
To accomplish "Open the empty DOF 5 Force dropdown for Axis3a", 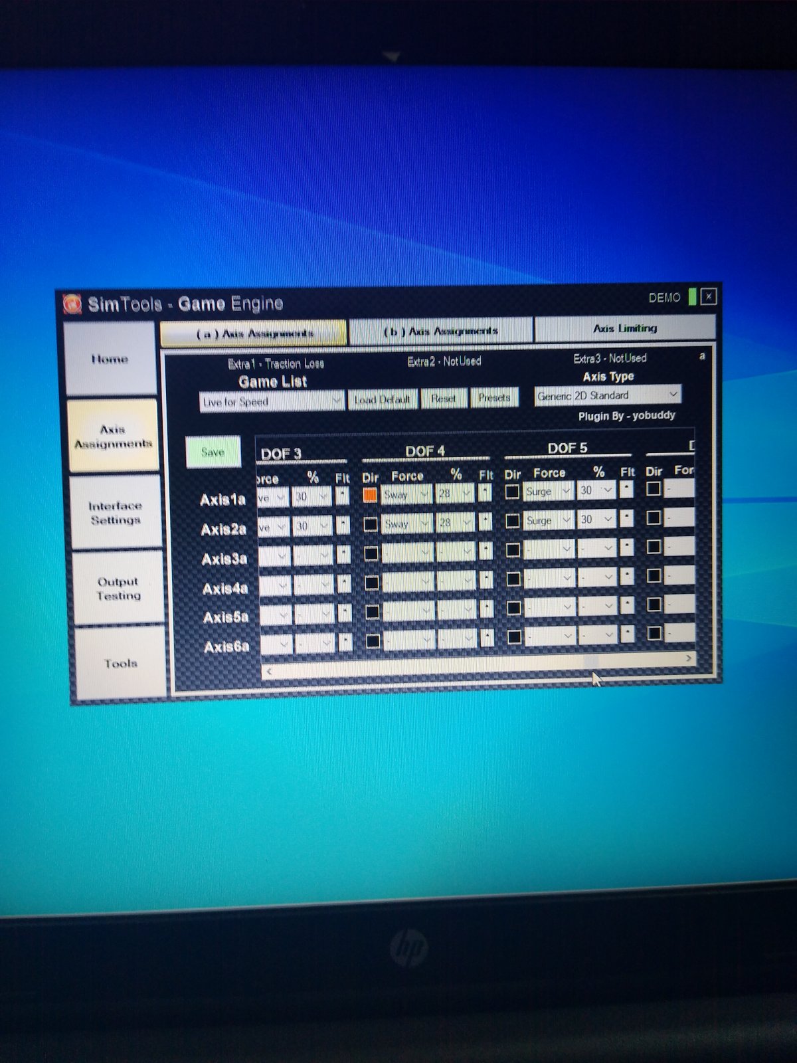I will point(549,549).
